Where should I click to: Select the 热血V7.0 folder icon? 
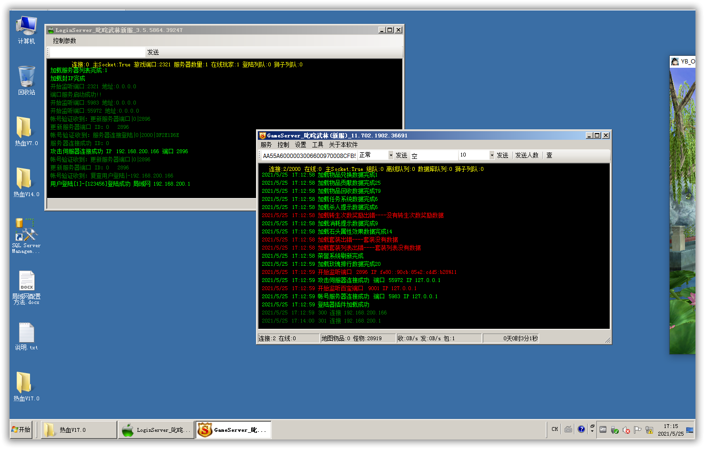point(26,131)
